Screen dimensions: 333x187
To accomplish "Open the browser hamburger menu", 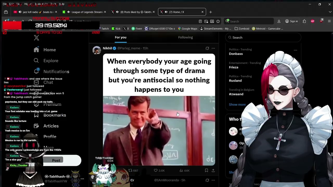I will [329, 21].
